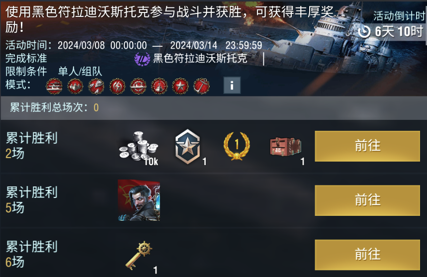Open the commander portrait reward thumbnail

tap(139, 200)
